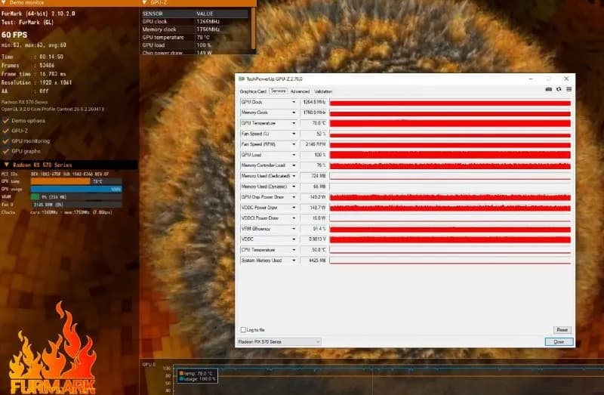This screenshot has width=604, height=395.
Task: Select the Sensors tab
Action: coord(278,91)
